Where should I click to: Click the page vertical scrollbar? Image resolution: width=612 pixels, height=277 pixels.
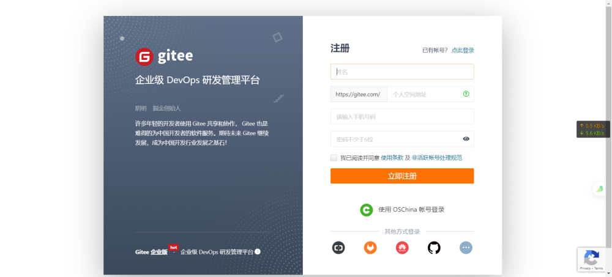(608, 138)
